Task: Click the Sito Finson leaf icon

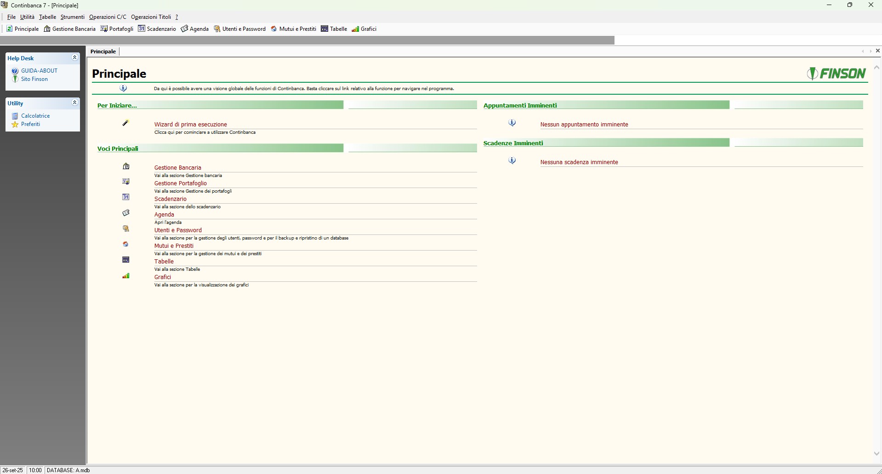Action: (15, 79)
